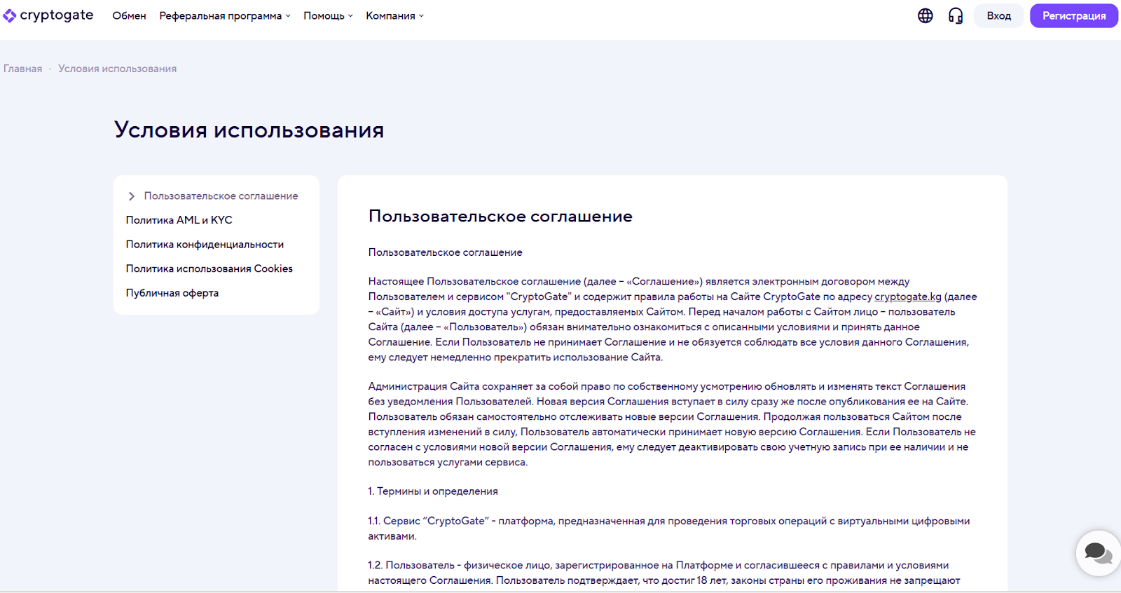The image size is (1121, 593).
Task: Select Политика конфиденциальности in the sidebar
Action: click(205, 245)
